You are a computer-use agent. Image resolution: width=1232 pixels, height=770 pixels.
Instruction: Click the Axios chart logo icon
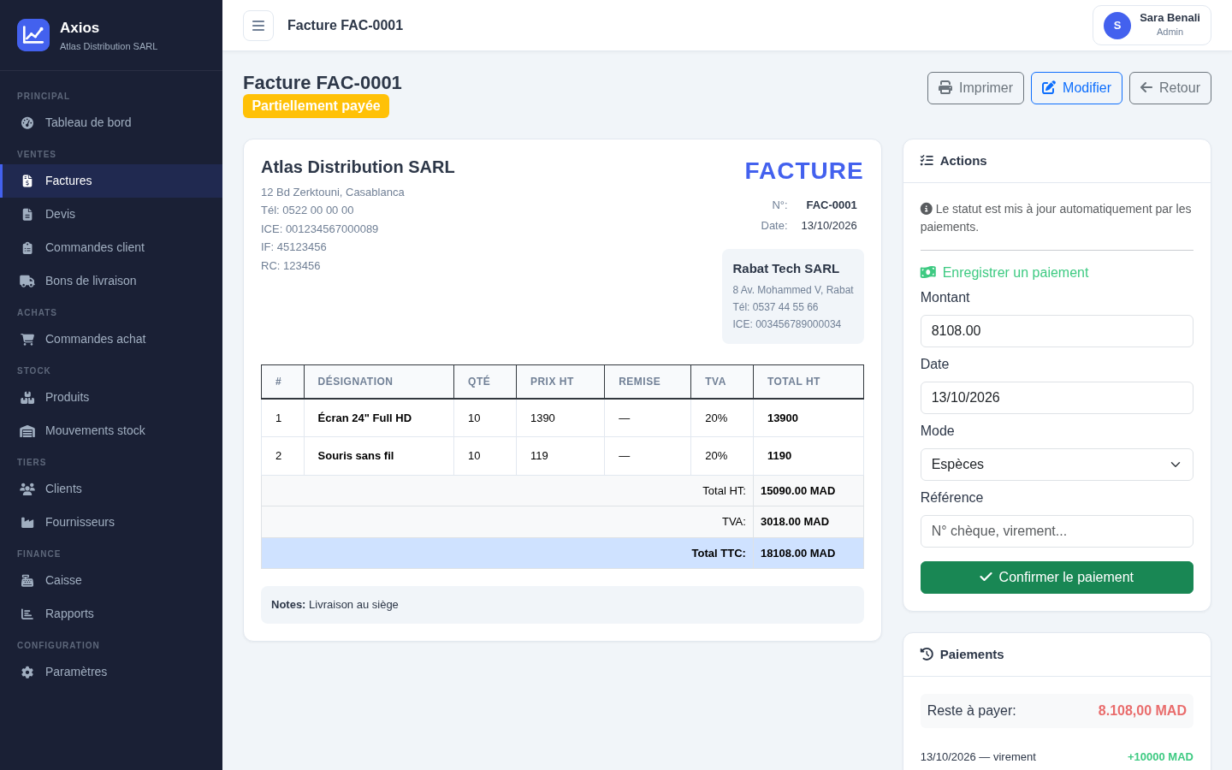pos(33,35)
